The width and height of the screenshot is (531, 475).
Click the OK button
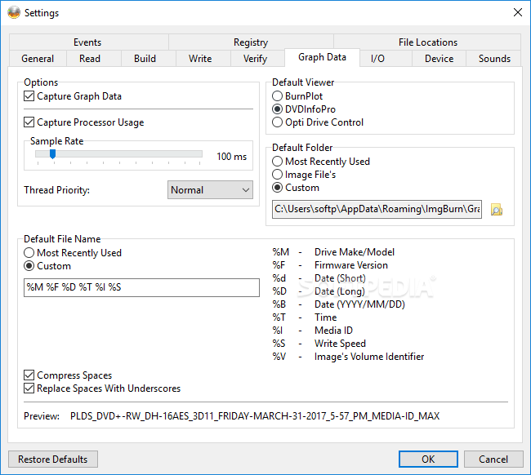coord(428,459)
